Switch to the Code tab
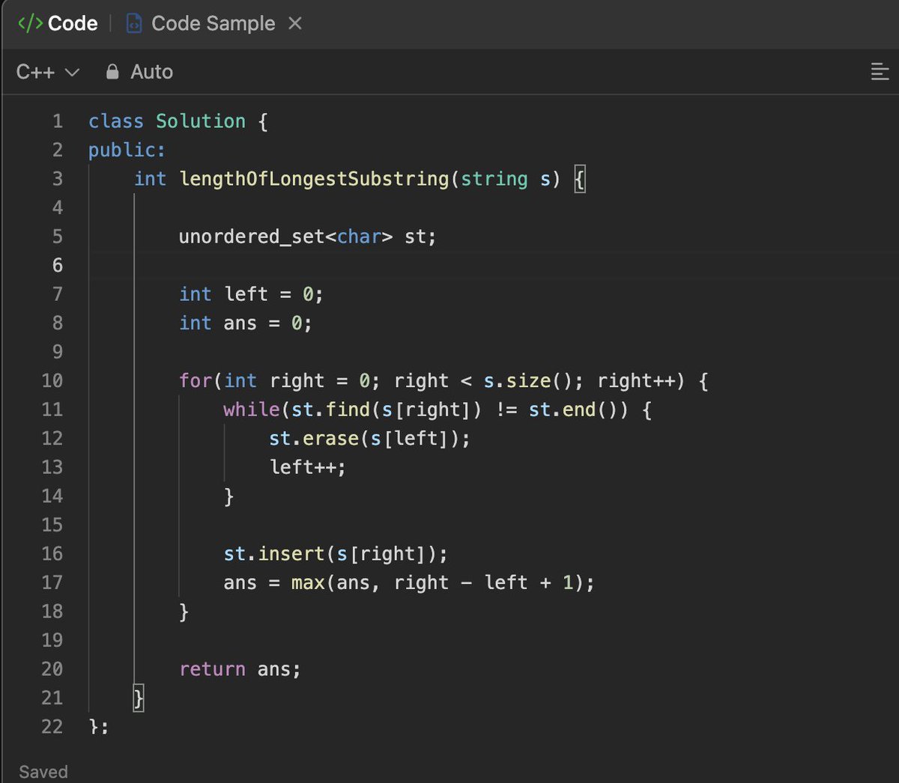This screenshot has height=783, width=899. pyautogui.click(x=58, y=24)
